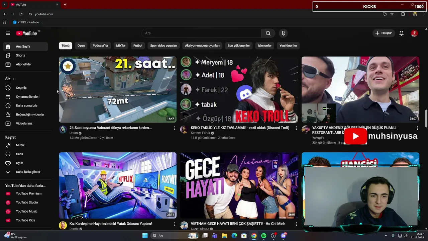Image resolution: width=428 pixels, height=241 pixels.
Task: Expand the Siz section chevron
Action: pyautogui.click(x=14, y=79)
